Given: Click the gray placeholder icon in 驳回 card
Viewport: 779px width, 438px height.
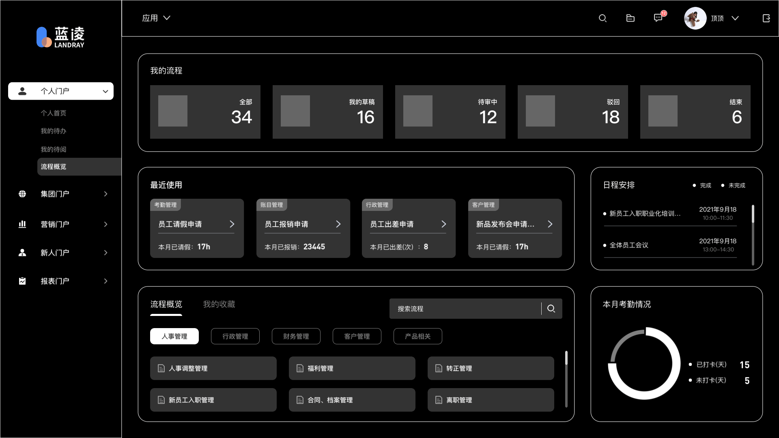Looking at the screenshot, I should click(540, 111).
